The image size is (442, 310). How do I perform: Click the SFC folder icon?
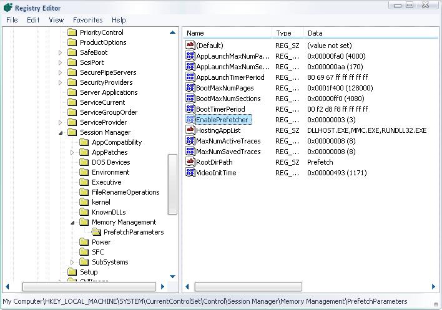(x=84, y=252)
